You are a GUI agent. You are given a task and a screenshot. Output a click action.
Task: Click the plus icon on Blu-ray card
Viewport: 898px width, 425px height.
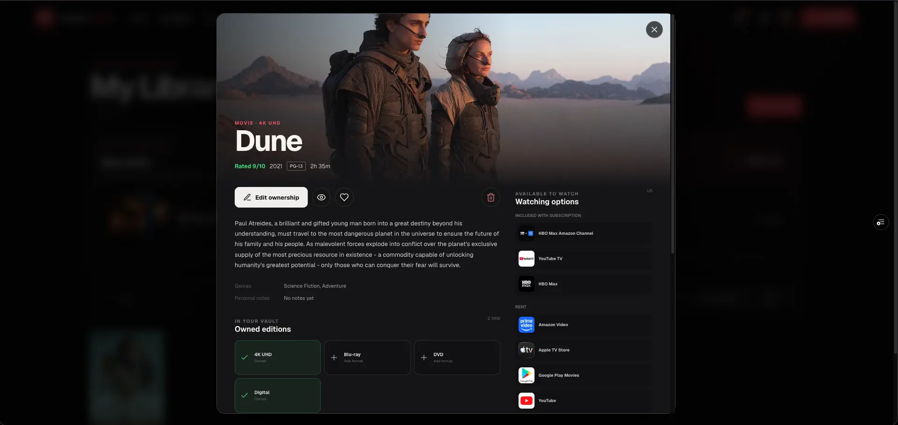point(334,358)
